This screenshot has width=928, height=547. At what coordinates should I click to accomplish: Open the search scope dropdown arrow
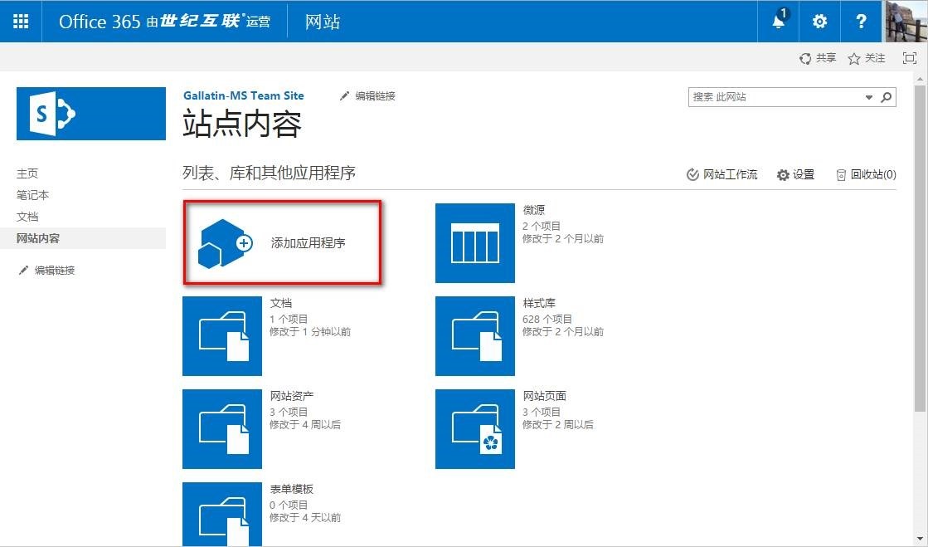tap(869, 97)
